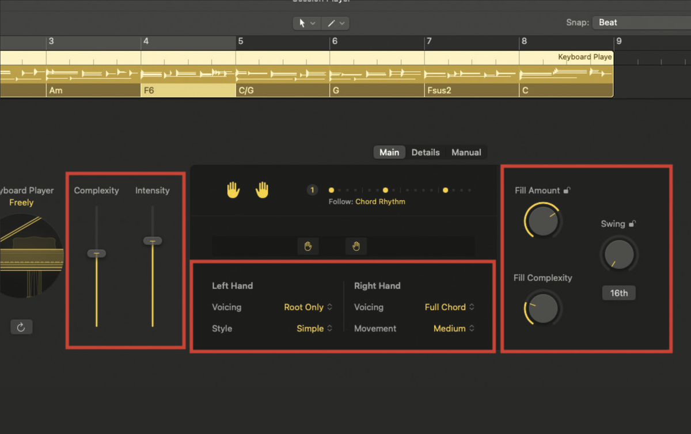
Task: Click the regenerate performance arrow icon
Action: pyautogui.click(x=21, y=326)
